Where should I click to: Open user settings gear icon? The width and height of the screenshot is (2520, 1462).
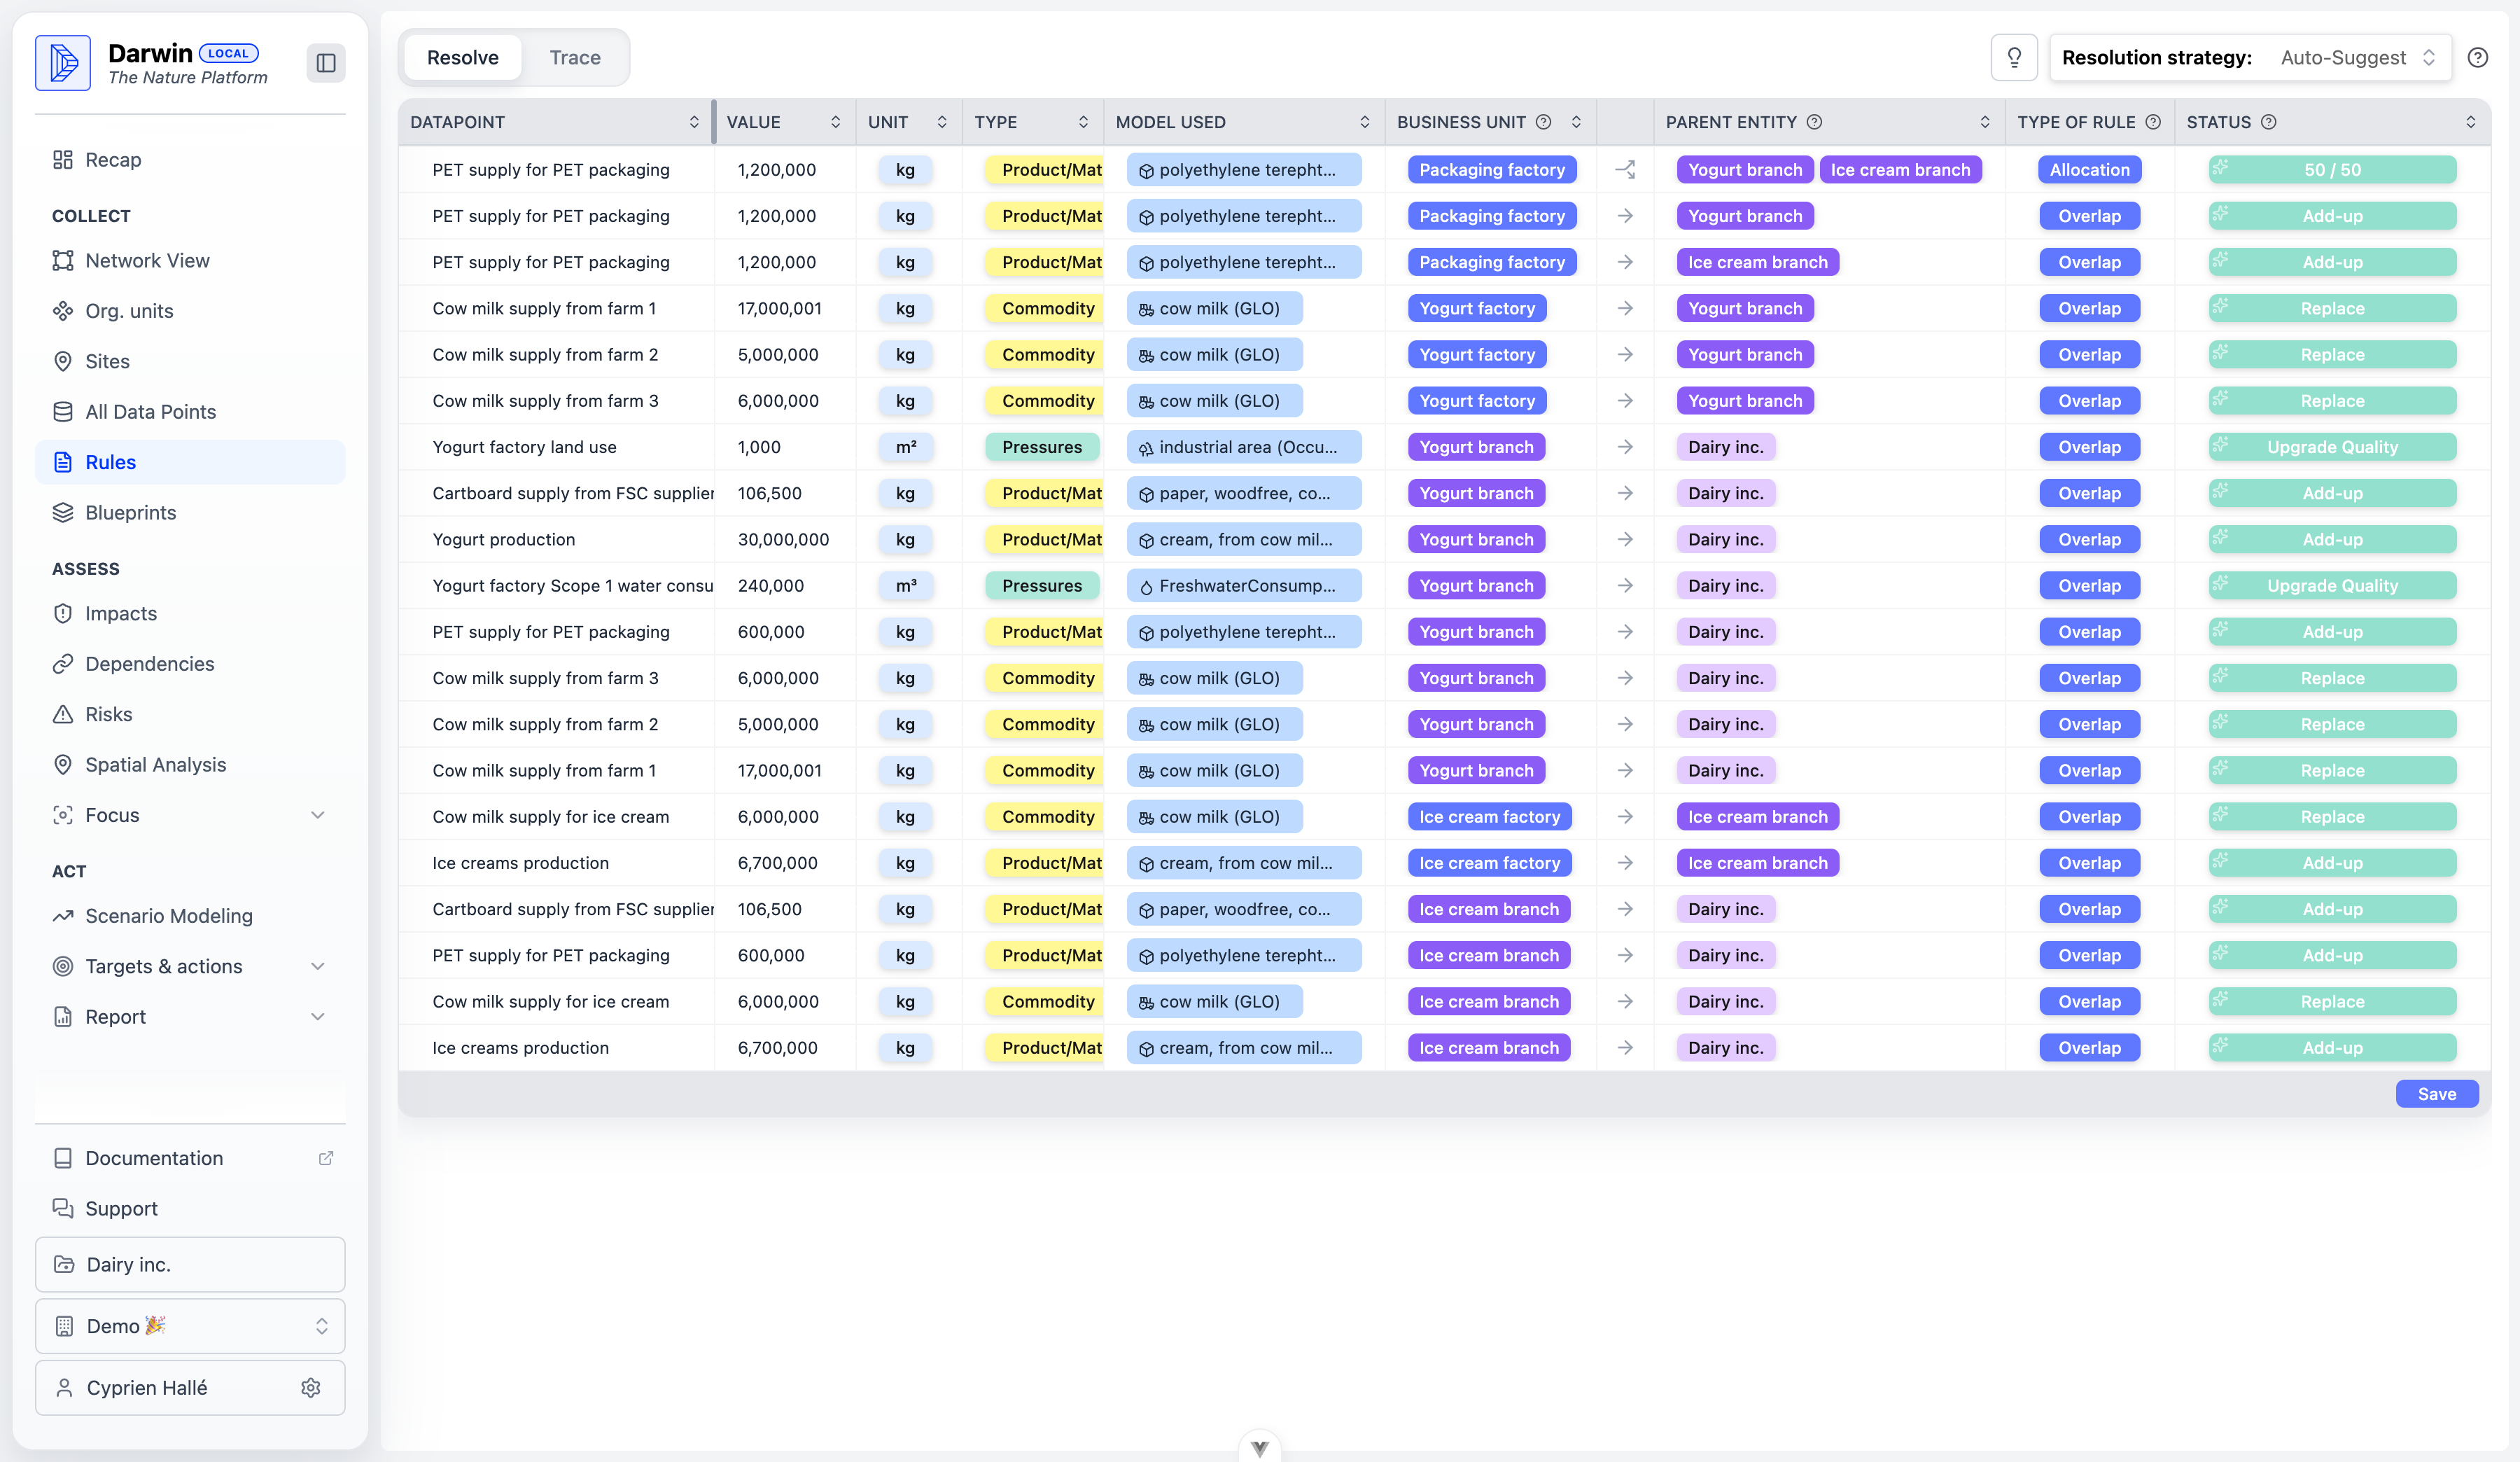tap(311, 1387)
